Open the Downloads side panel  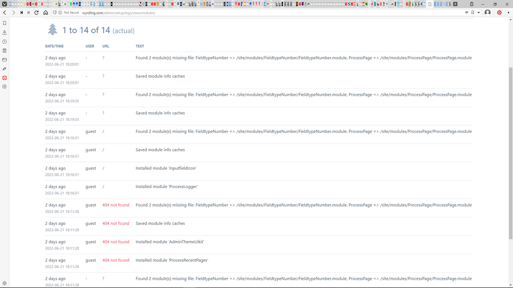(x=5, y=32)
